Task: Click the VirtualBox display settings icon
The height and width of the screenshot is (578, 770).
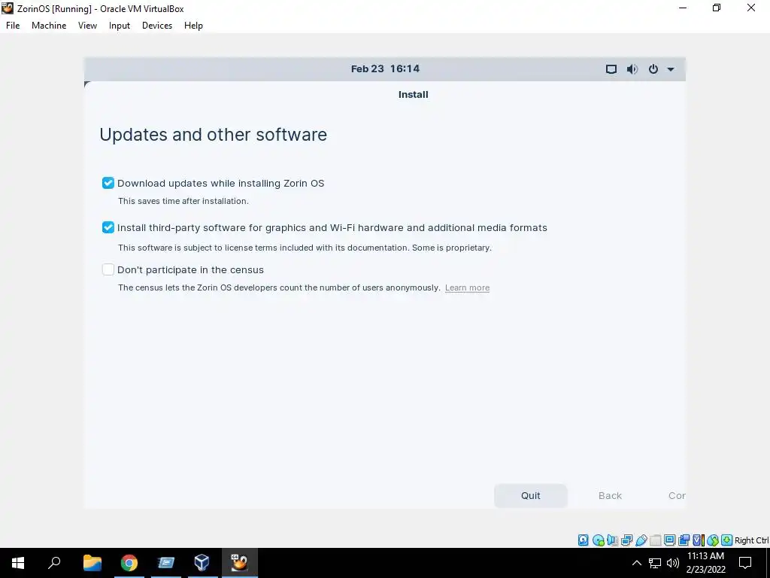Action: pos(669,540)
